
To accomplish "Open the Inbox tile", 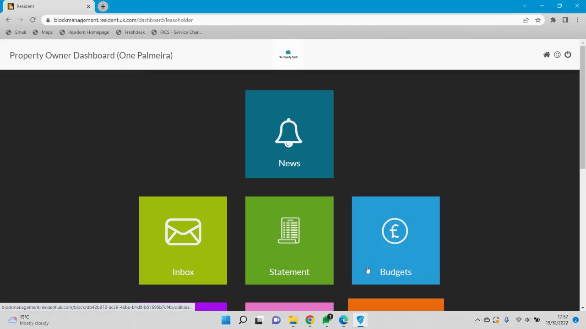I will 183,240.
